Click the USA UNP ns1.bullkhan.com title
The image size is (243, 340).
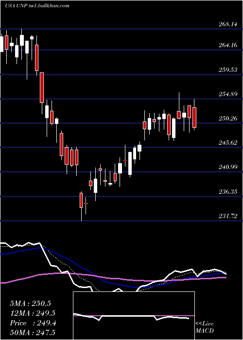[x=37, y=6]
